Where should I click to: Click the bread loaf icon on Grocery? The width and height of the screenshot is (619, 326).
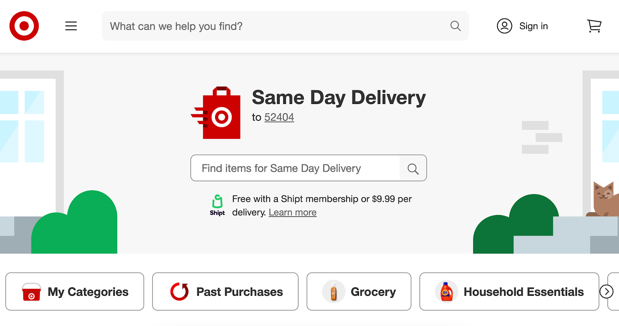(333, 292)
